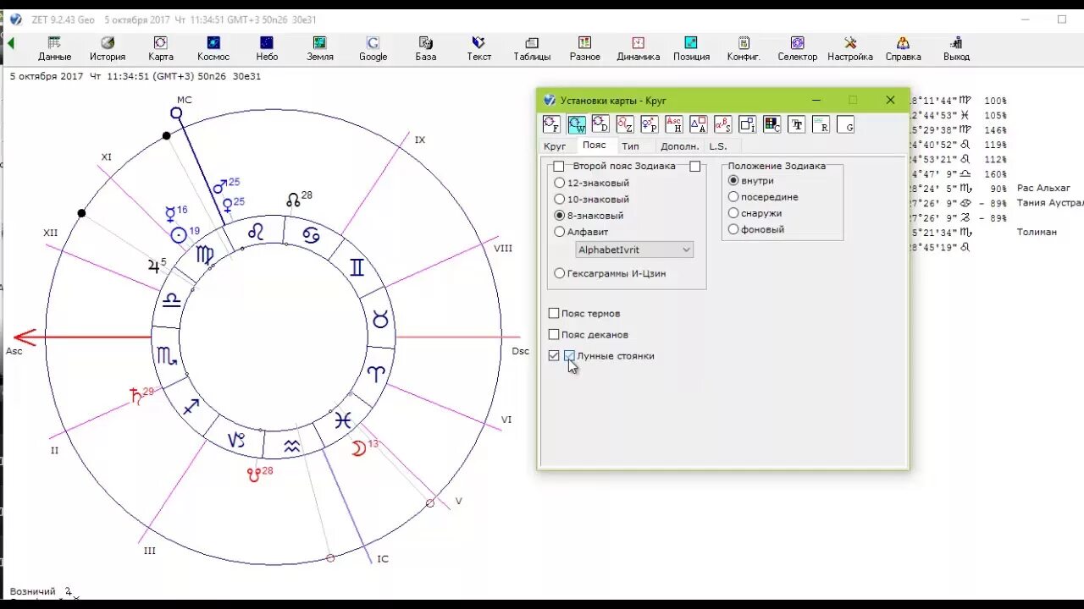
Task: Open the Справка help icon
Action: click(x=903, y=48)
